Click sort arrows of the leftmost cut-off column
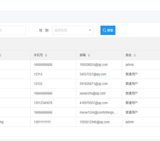The image size is (160, 141). coord(0,55)
